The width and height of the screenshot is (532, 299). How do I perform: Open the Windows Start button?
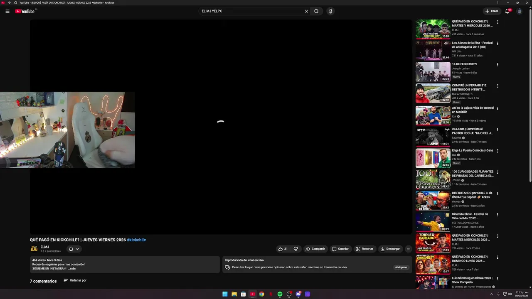point(225,294)
